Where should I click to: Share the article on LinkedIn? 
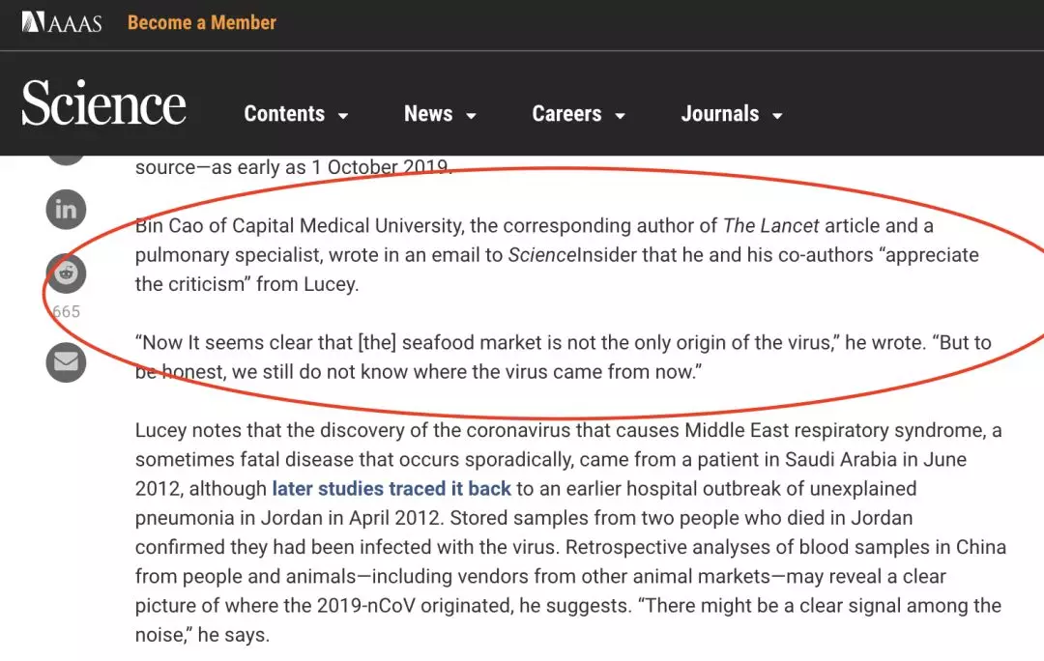click(x=66, y=210)
